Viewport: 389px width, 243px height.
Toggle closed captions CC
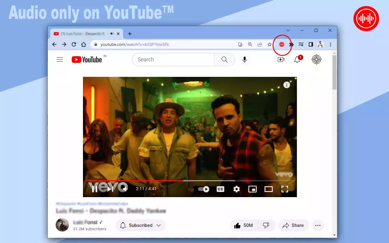point(220,189)
